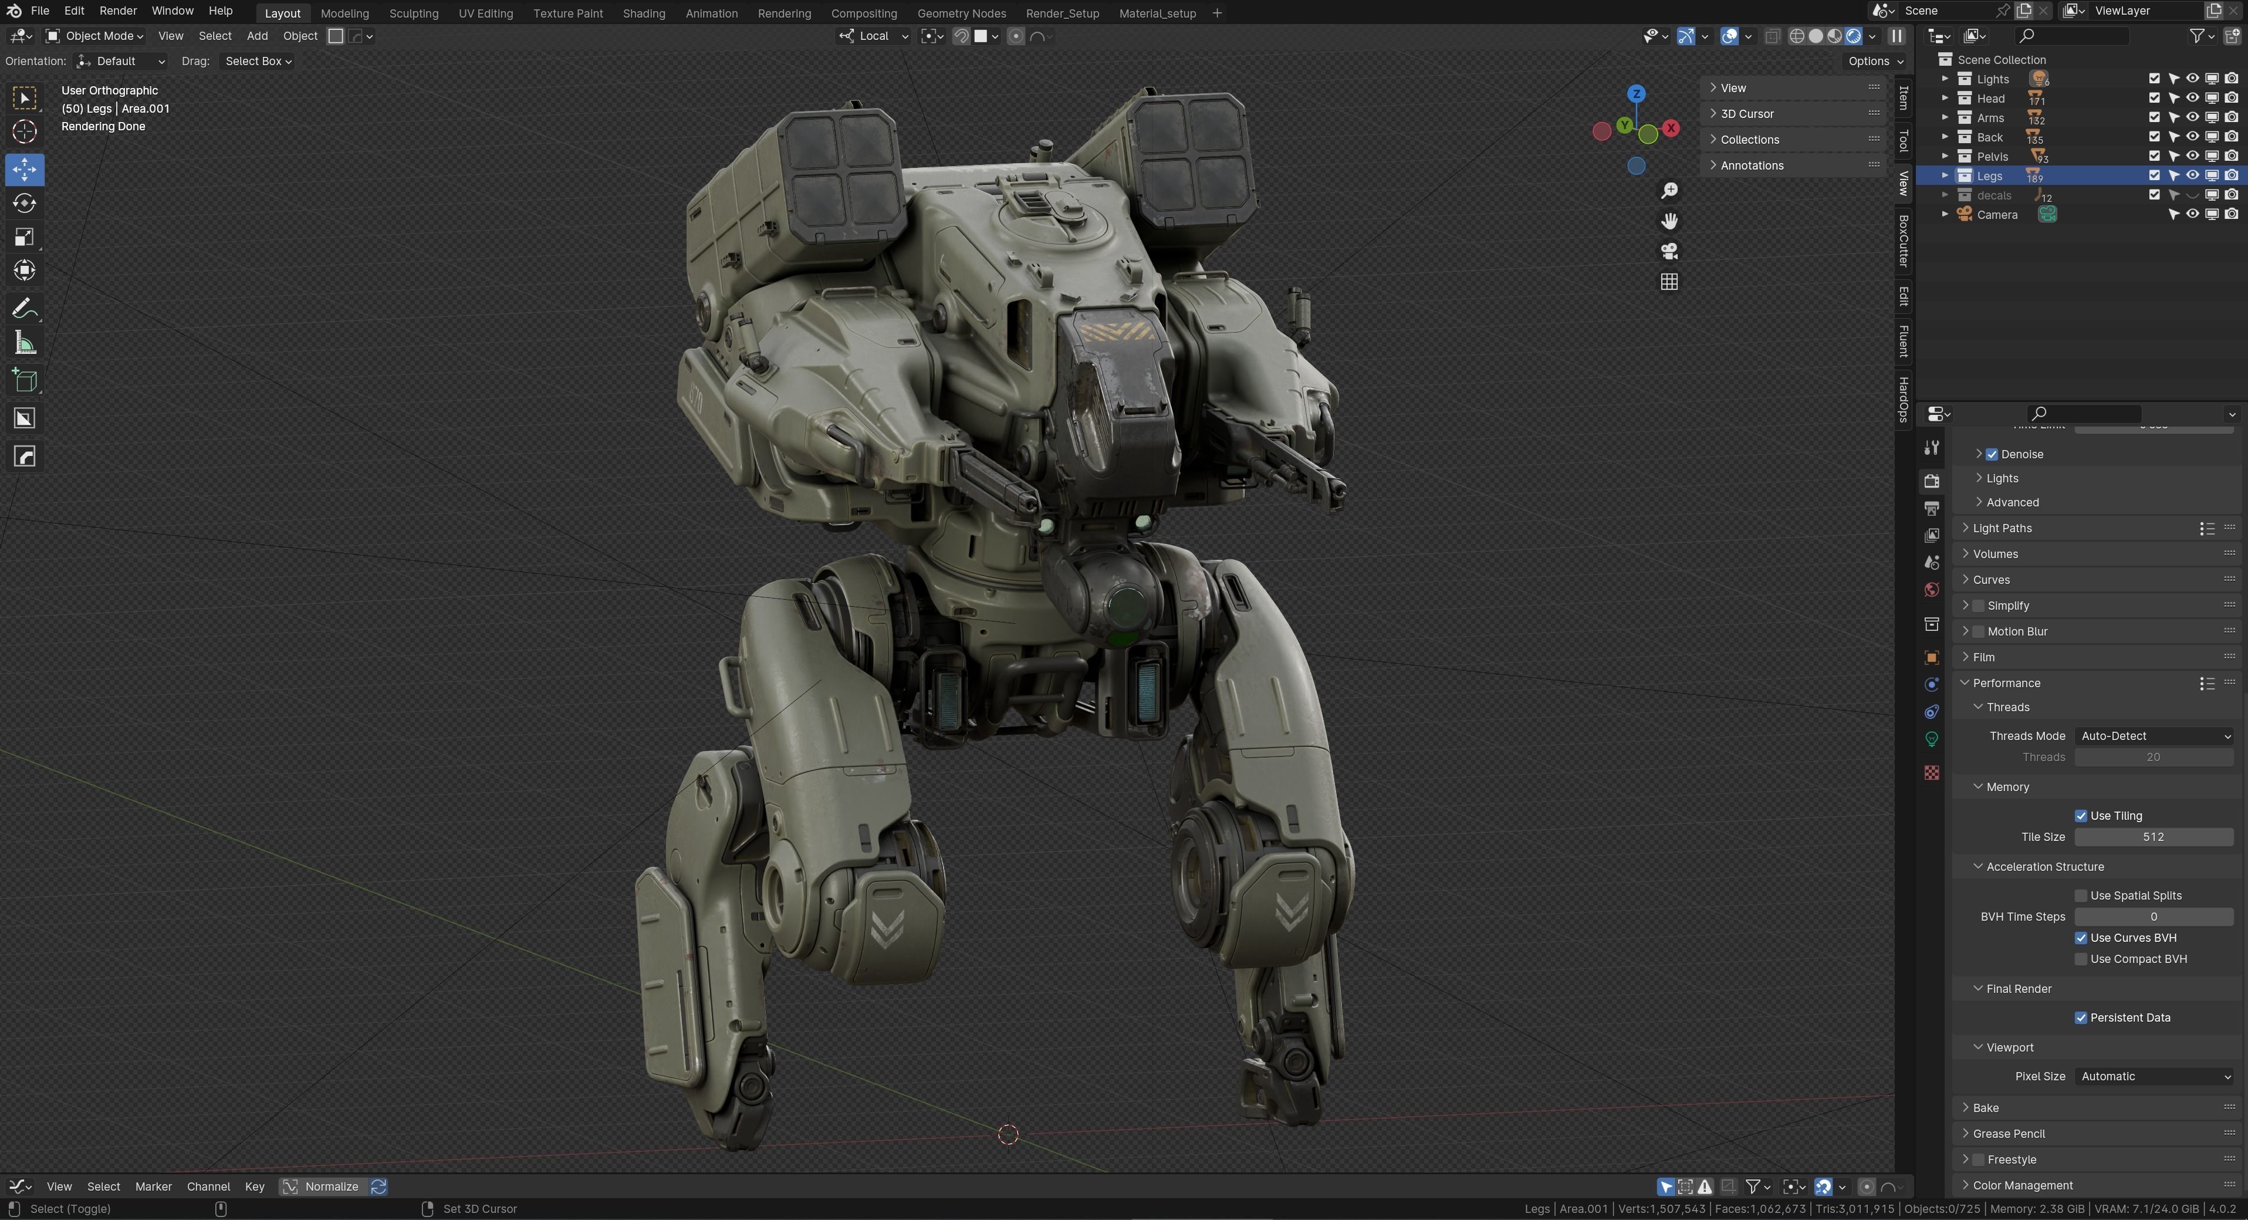
Task: Open the Orientation Default dropdown
Action: click(121, 61)
